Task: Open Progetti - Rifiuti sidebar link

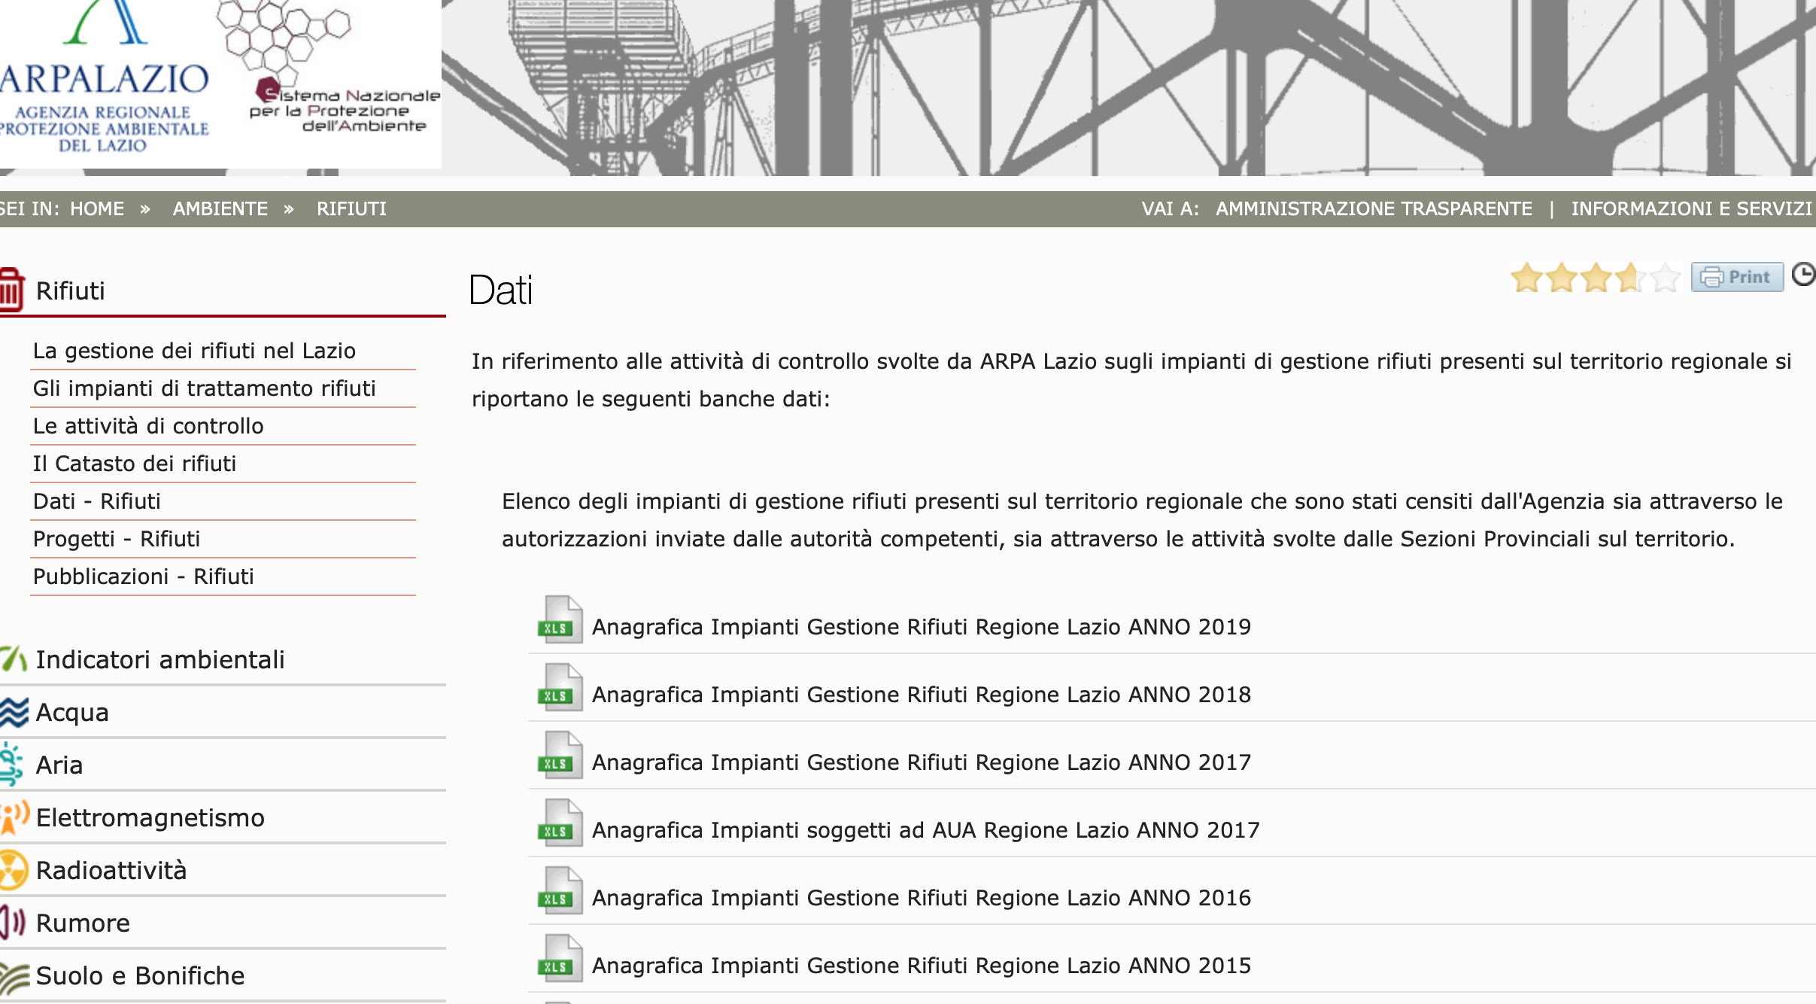Action: 117,539
